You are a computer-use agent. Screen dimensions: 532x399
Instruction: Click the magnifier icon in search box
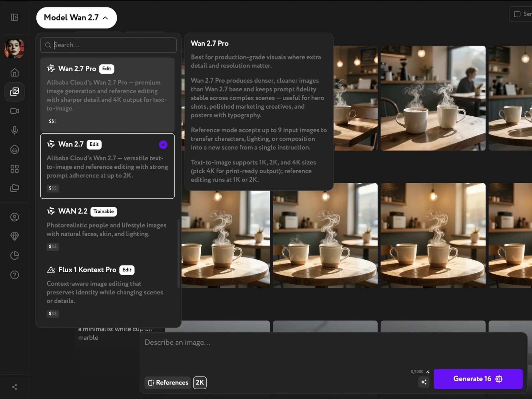tap(48, 45)
